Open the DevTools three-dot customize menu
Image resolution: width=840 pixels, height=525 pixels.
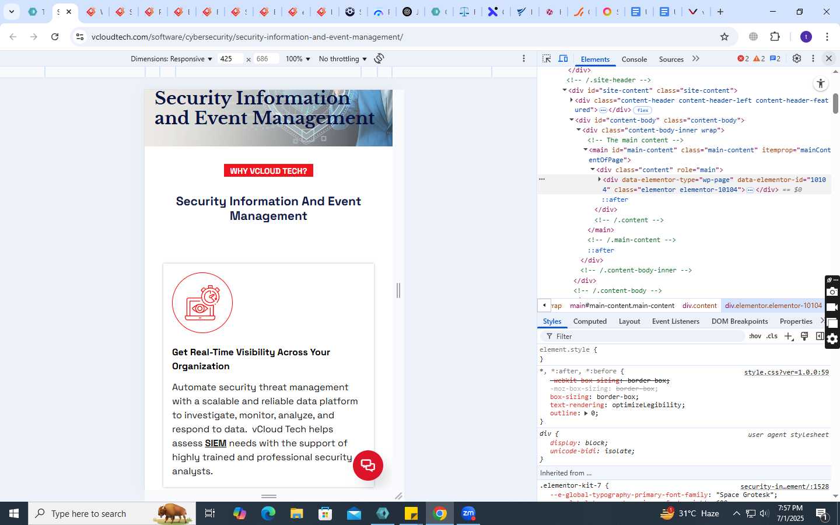tap(813, 58)
